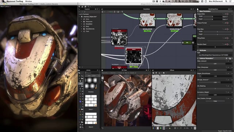Toggle the Use_Custom_Grunge False button
The width and height of the screenshot is (234, 132).
[x=215, y=101]
